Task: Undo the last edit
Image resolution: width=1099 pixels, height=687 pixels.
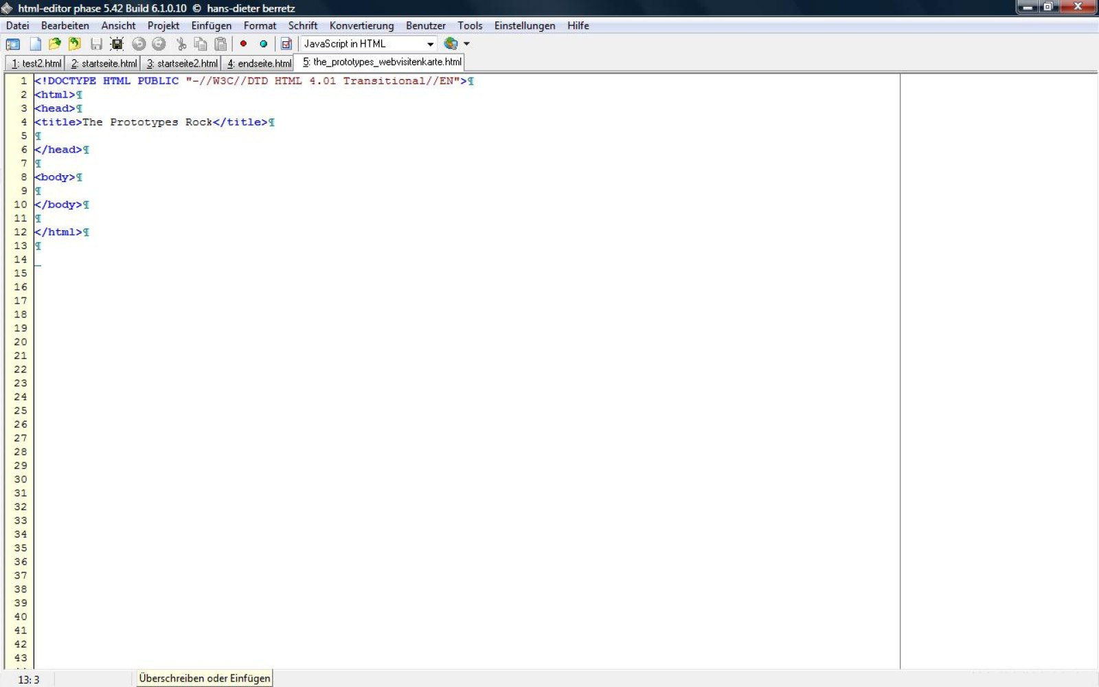Action: pos(139,44)
